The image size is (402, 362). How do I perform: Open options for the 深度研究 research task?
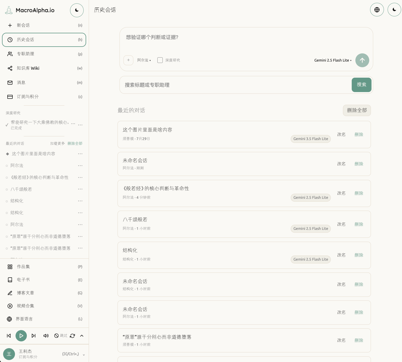pyautogui.click(x=80, y=125)
